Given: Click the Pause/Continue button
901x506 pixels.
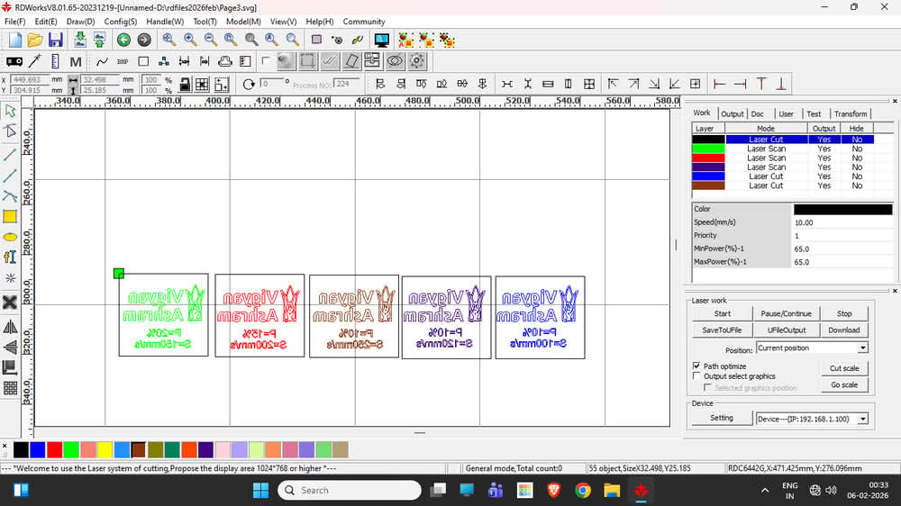Looking at the screenshot, I should coord(786,313).
